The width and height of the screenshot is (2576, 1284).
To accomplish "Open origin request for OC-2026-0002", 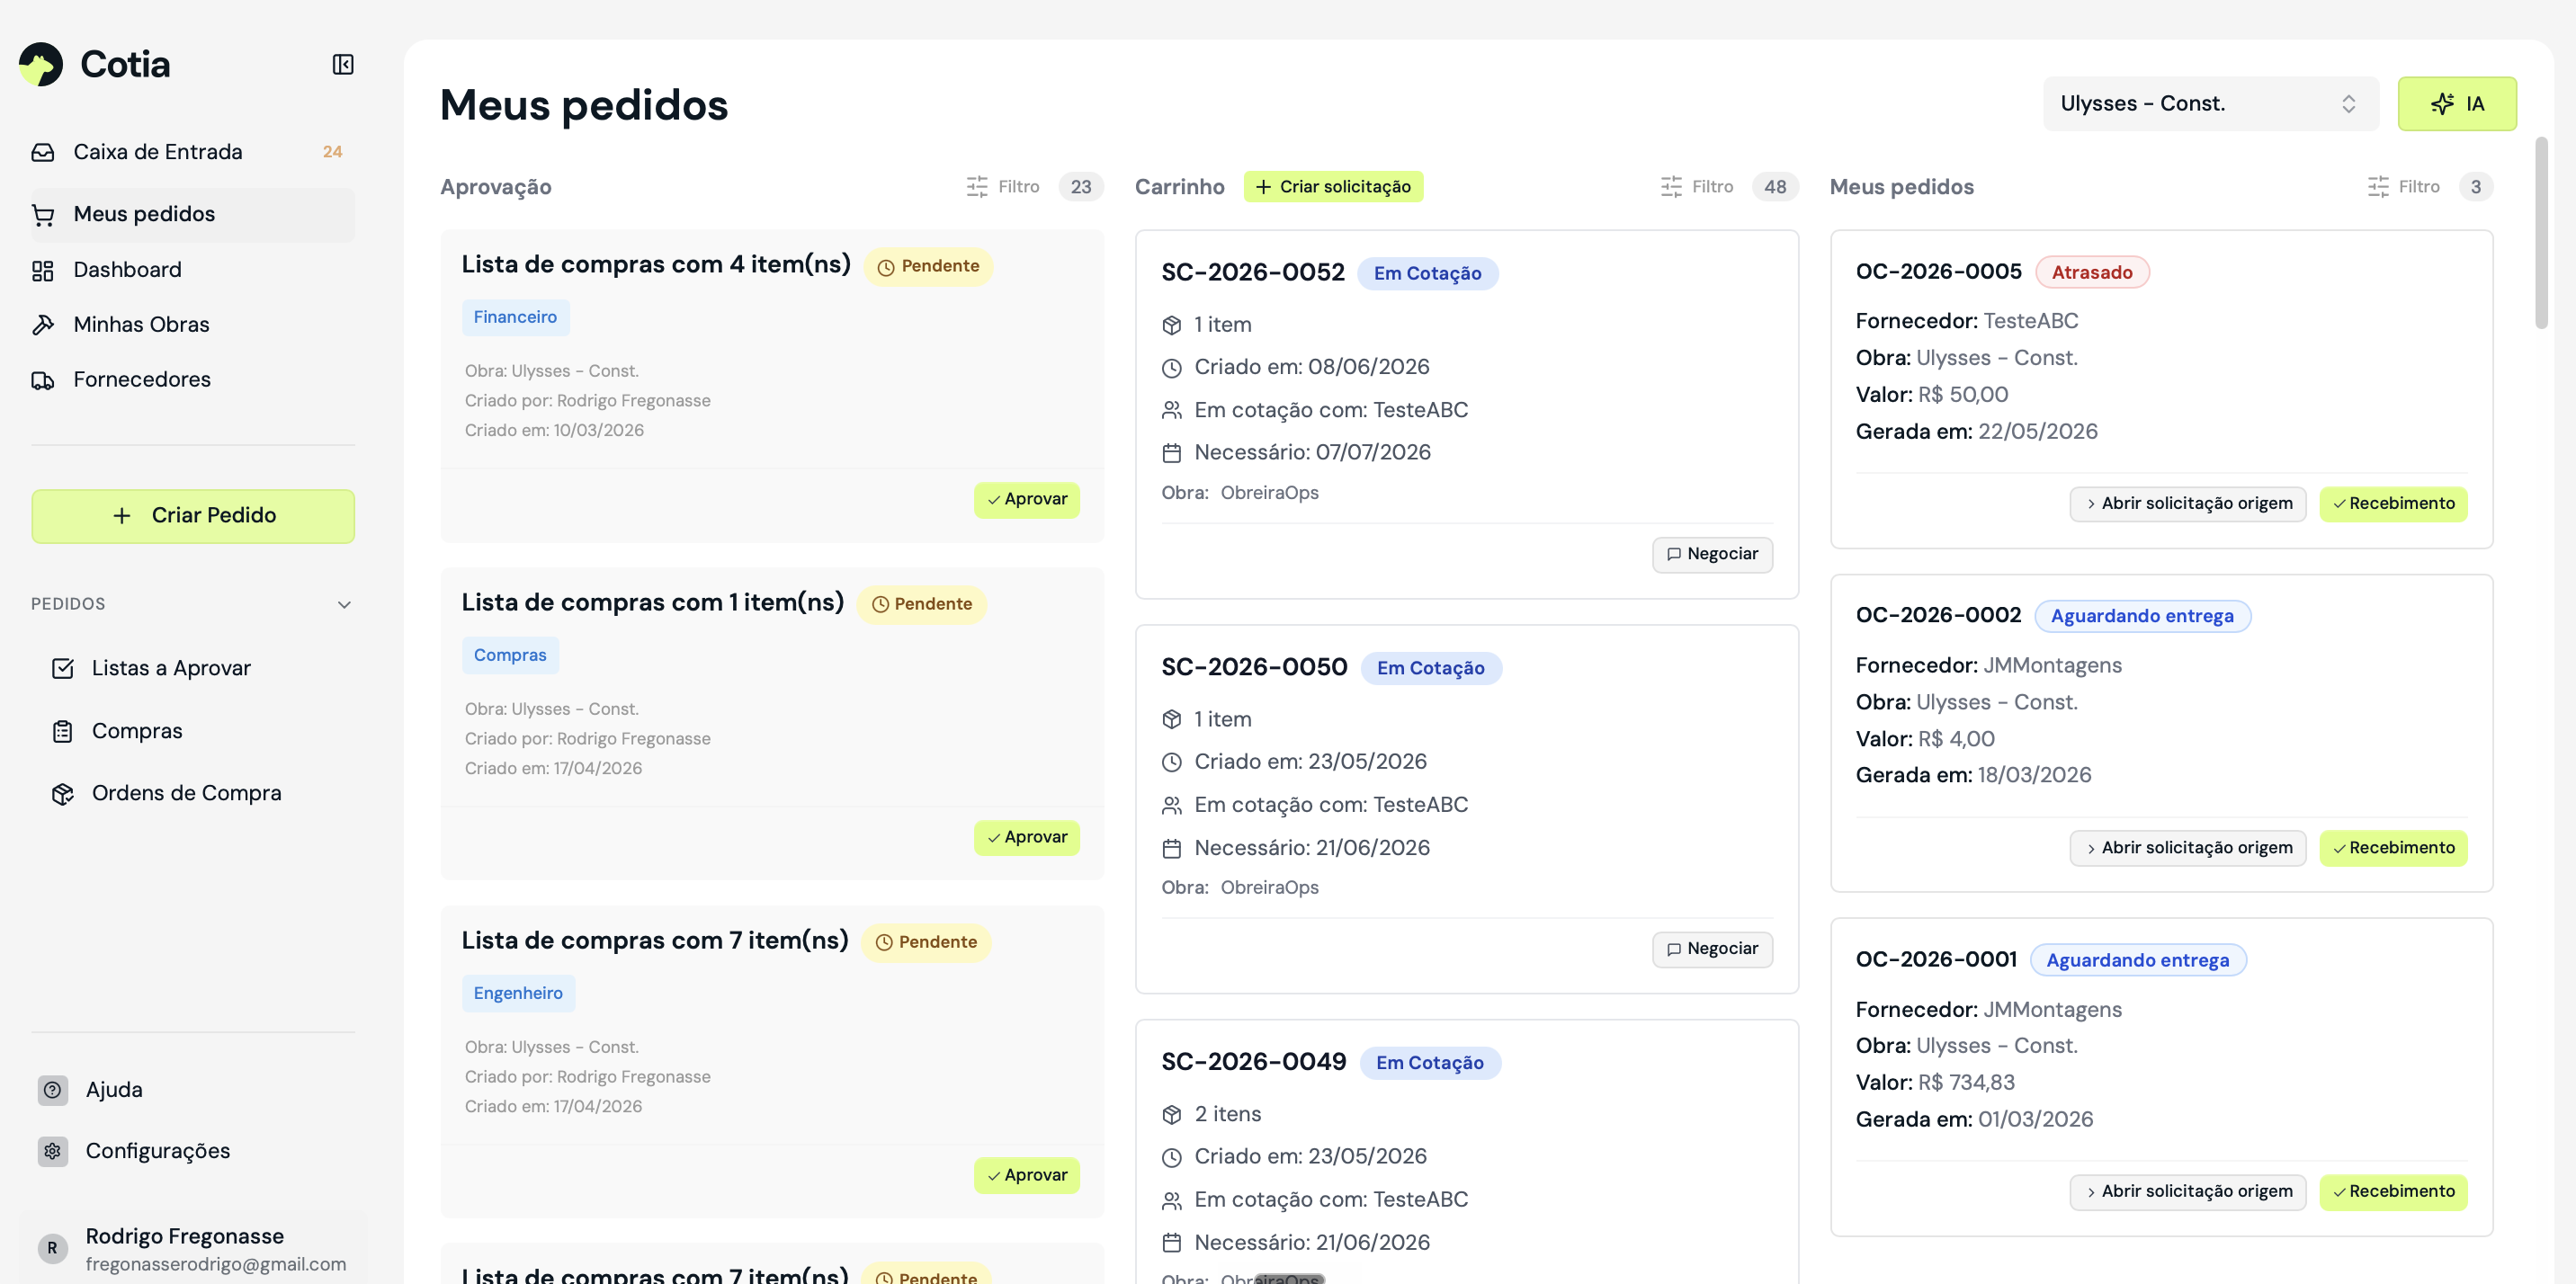I will [2187, 849].
